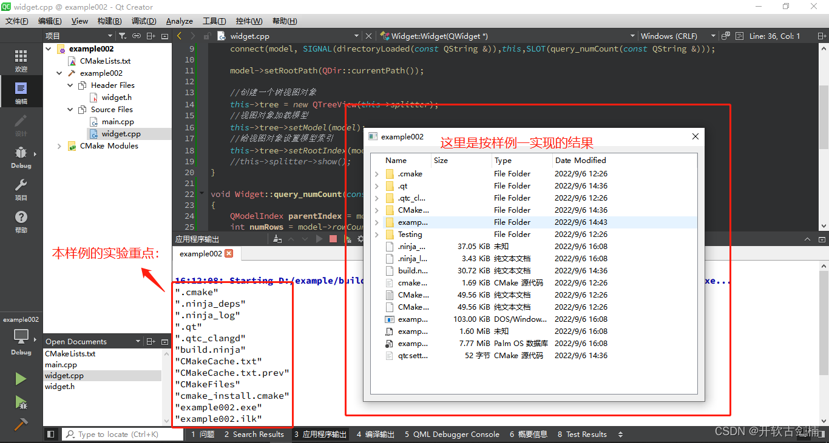
Task: Open main.cpp in the project tree
Action: click(x=118, y=122)
